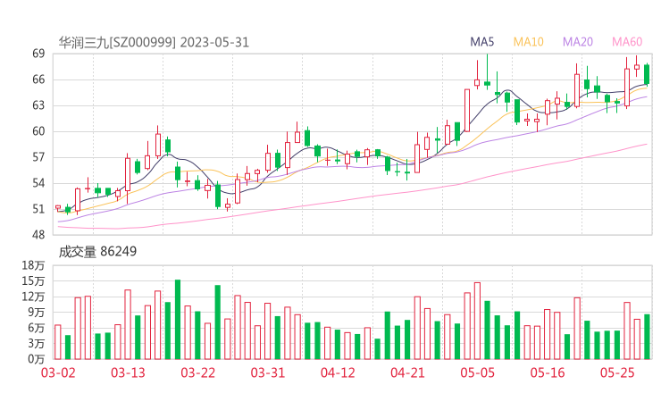Click the 05-05 date label
Viewport: 661px width, 393px height.
pos(478,372)
